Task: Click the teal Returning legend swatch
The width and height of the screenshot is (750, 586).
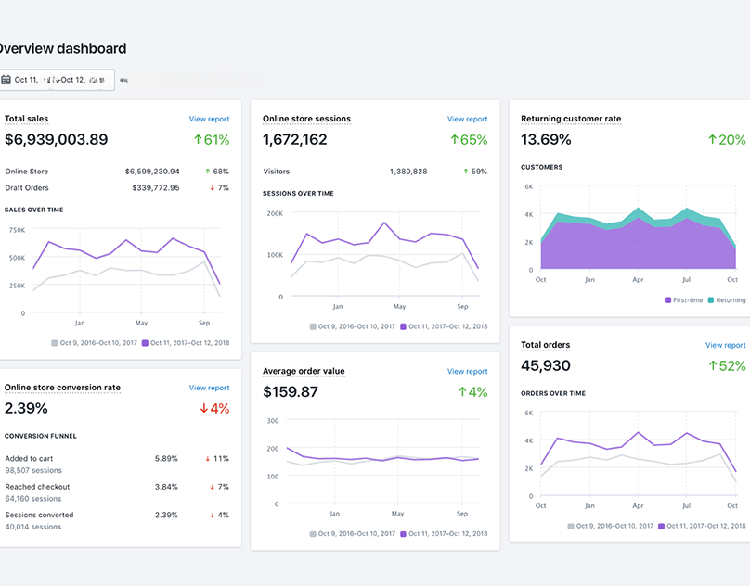Action: click(710, 300)
